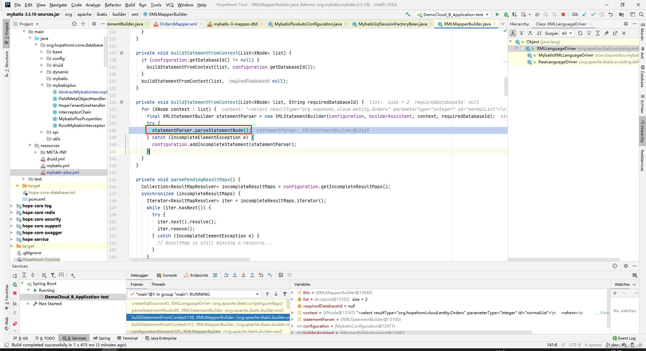Image resolution: width=646 pixels, height=351 pixels.
Task: Collapse the mybatisplus folder
Action: 42,85
